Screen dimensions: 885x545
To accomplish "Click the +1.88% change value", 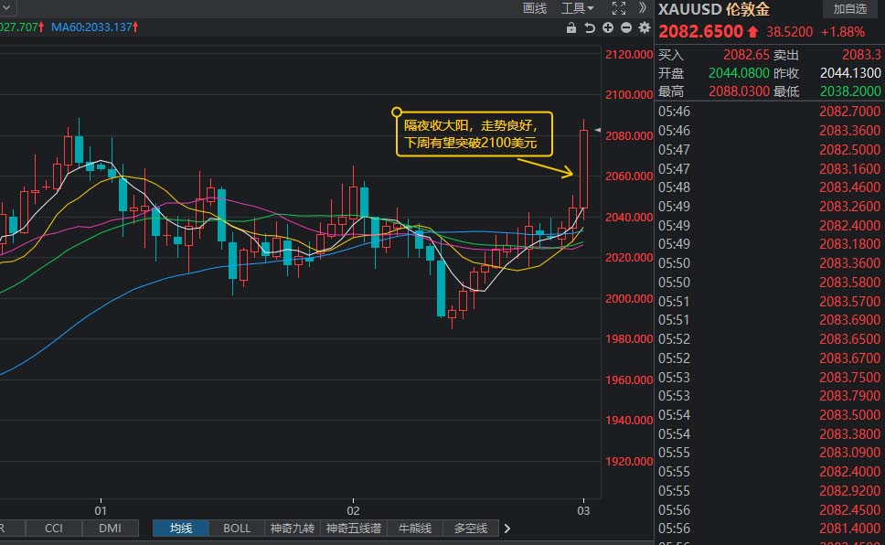I will click(x=842, y=32).
